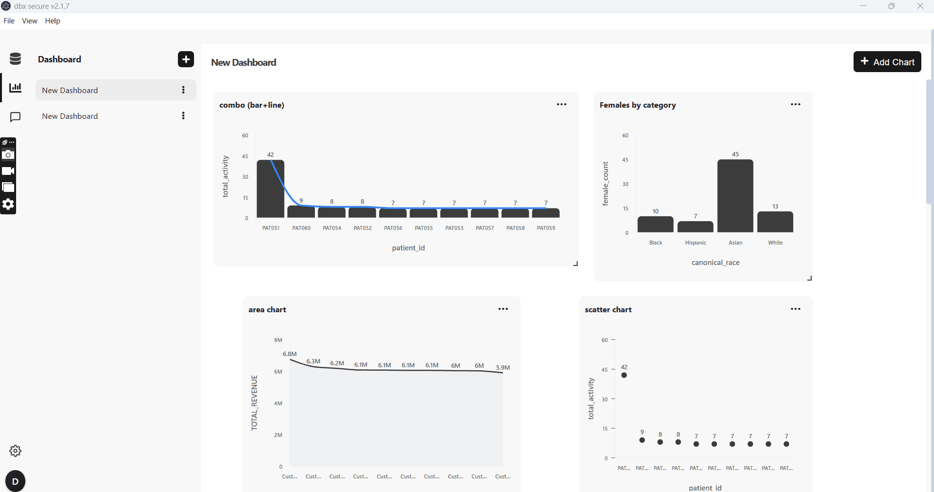
Task: Open settings via the outlined gear icon
Action: 15,451
